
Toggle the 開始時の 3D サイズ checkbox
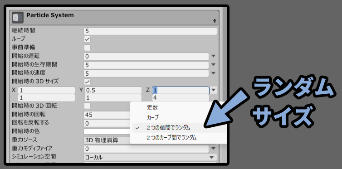[x=87, y=82]
